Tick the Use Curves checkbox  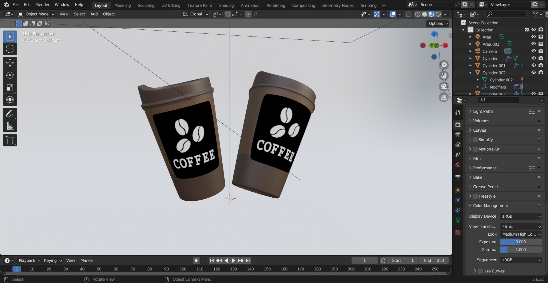480,271
